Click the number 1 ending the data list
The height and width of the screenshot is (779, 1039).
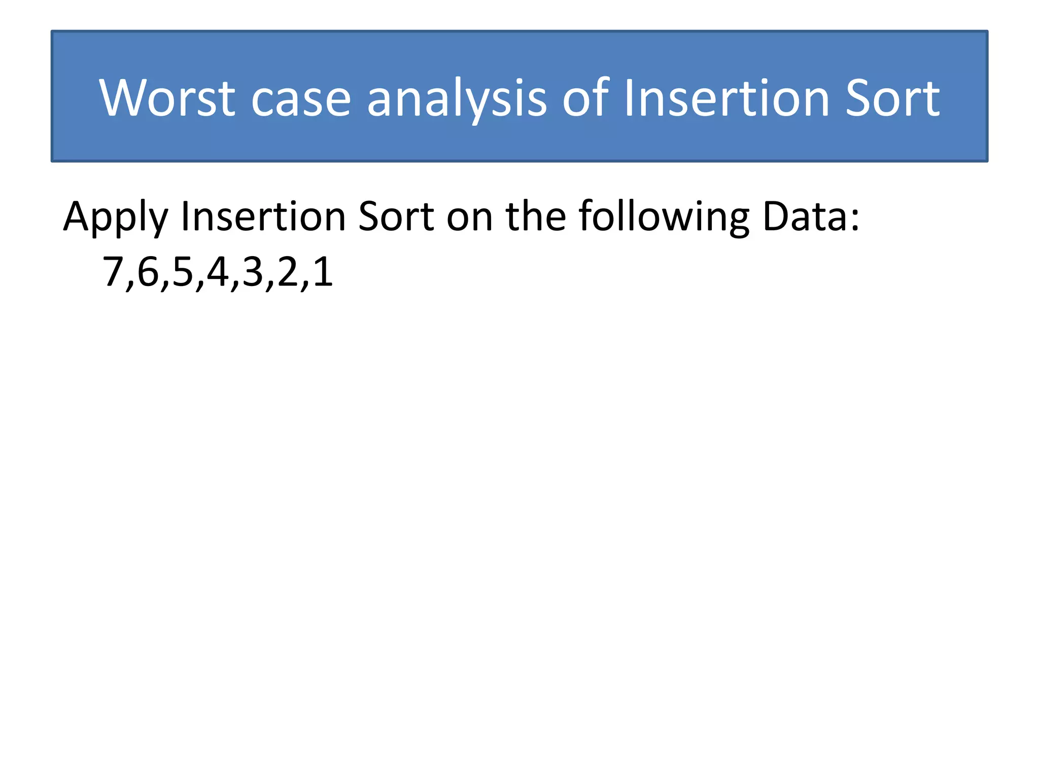[x=323, y=272]
